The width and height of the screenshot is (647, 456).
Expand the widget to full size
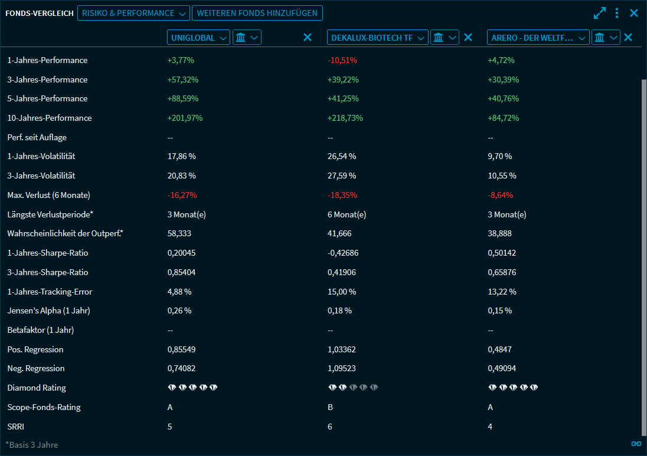(x=600, y=13)
